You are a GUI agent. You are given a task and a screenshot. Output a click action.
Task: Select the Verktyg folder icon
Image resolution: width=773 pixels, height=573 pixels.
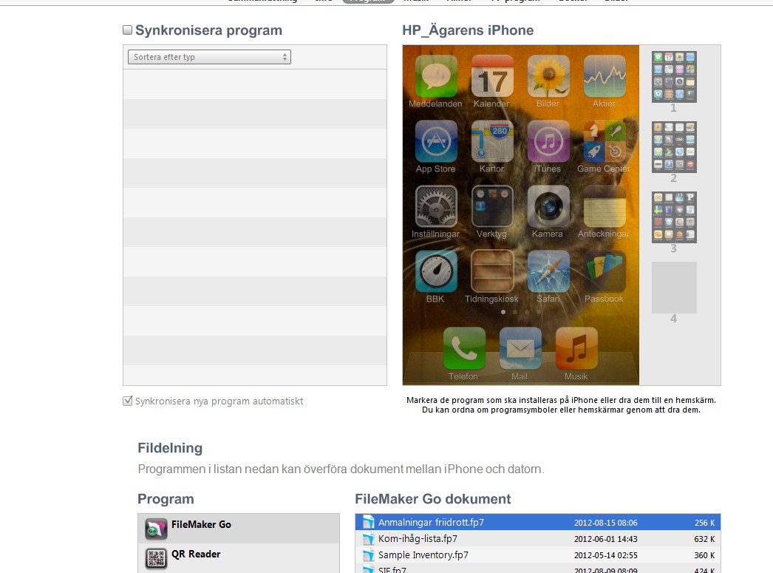tap(492, 206)
